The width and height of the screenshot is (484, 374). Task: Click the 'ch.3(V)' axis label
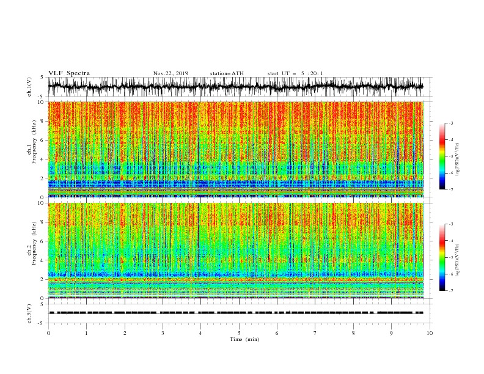click(x=29, y=314)
